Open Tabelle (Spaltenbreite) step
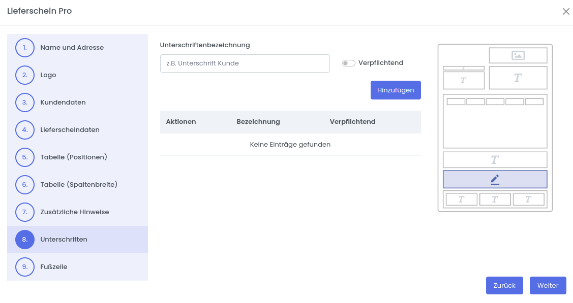The image size is (573, 303). (79, 185)
